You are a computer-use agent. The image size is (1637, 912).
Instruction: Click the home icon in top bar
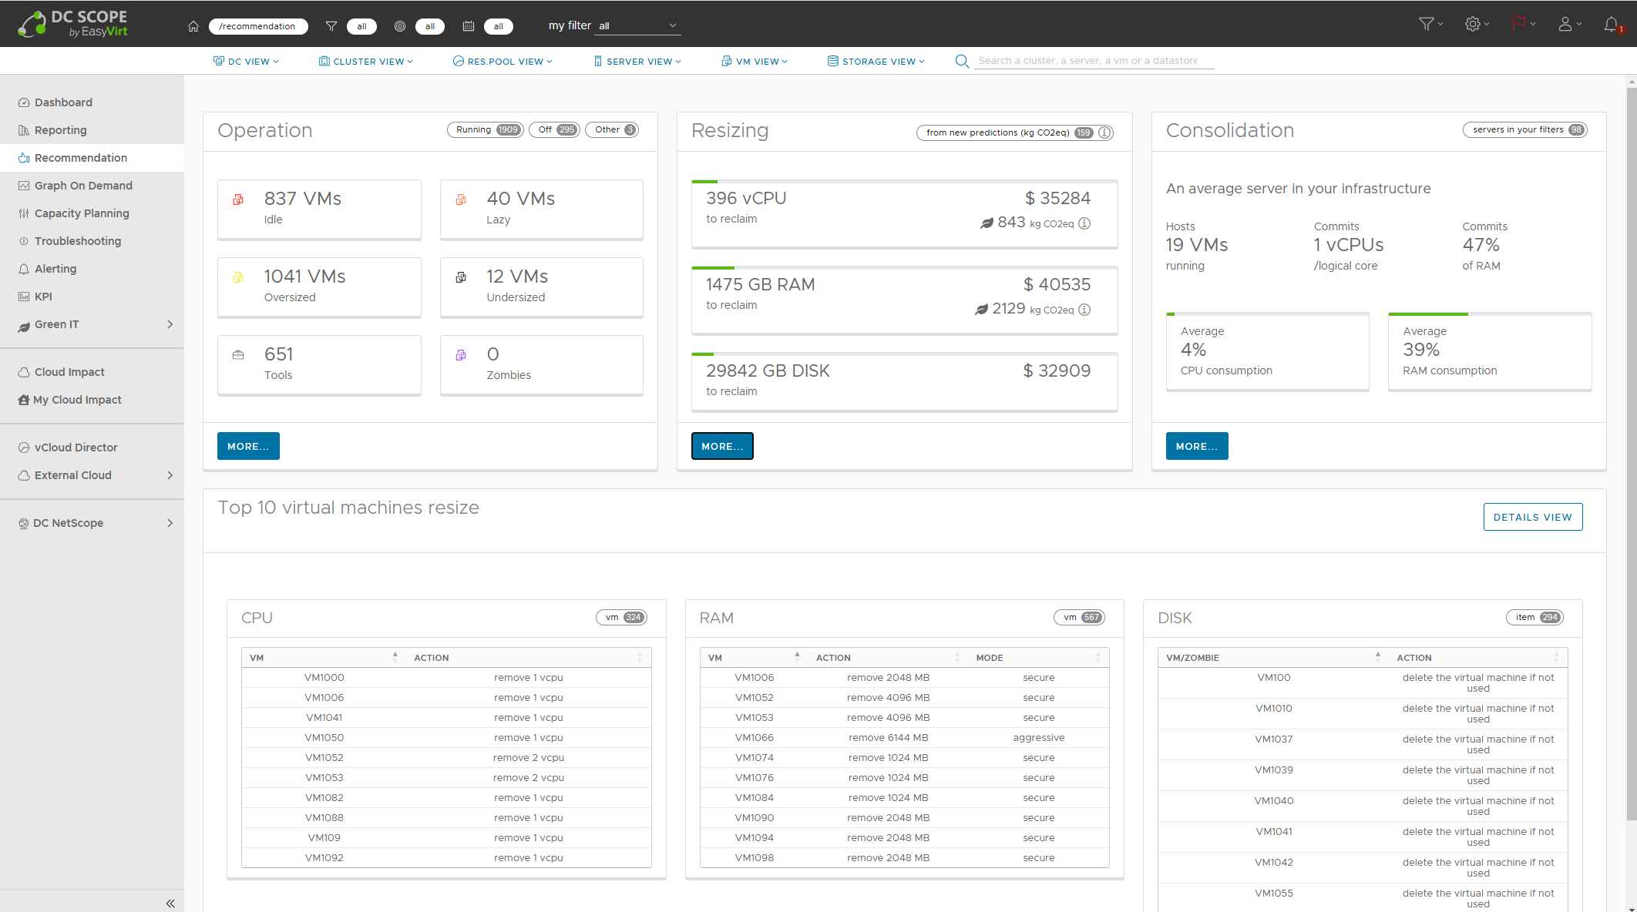193,26
